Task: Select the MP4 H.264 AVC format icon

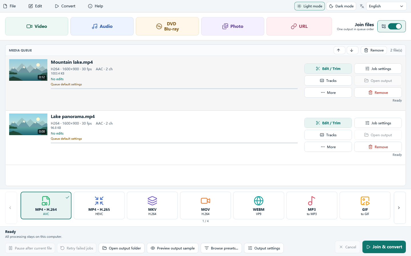Action: [46, 201]
